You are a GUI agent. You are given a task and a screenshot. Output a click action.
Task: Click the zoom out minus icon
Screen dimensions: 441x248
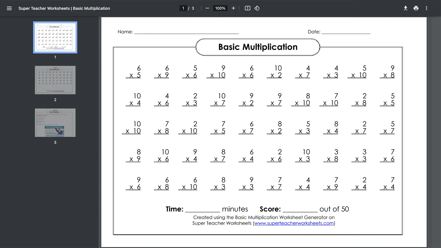click(207, 8)
